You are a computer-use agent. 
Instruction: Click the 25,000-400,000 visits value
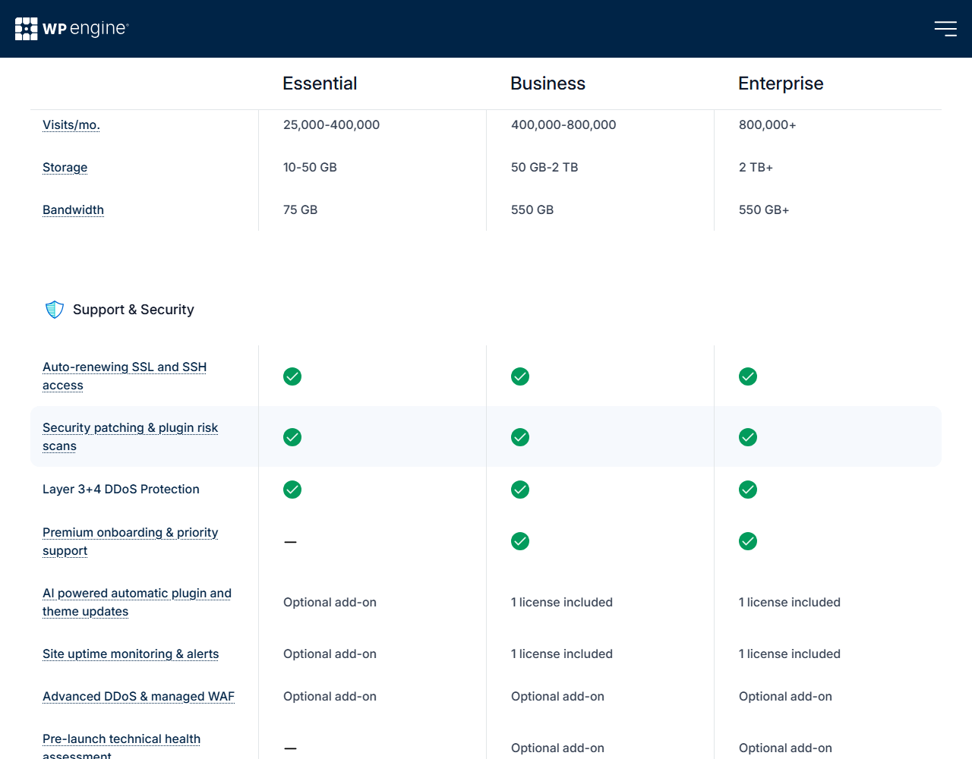coord(331,125)
